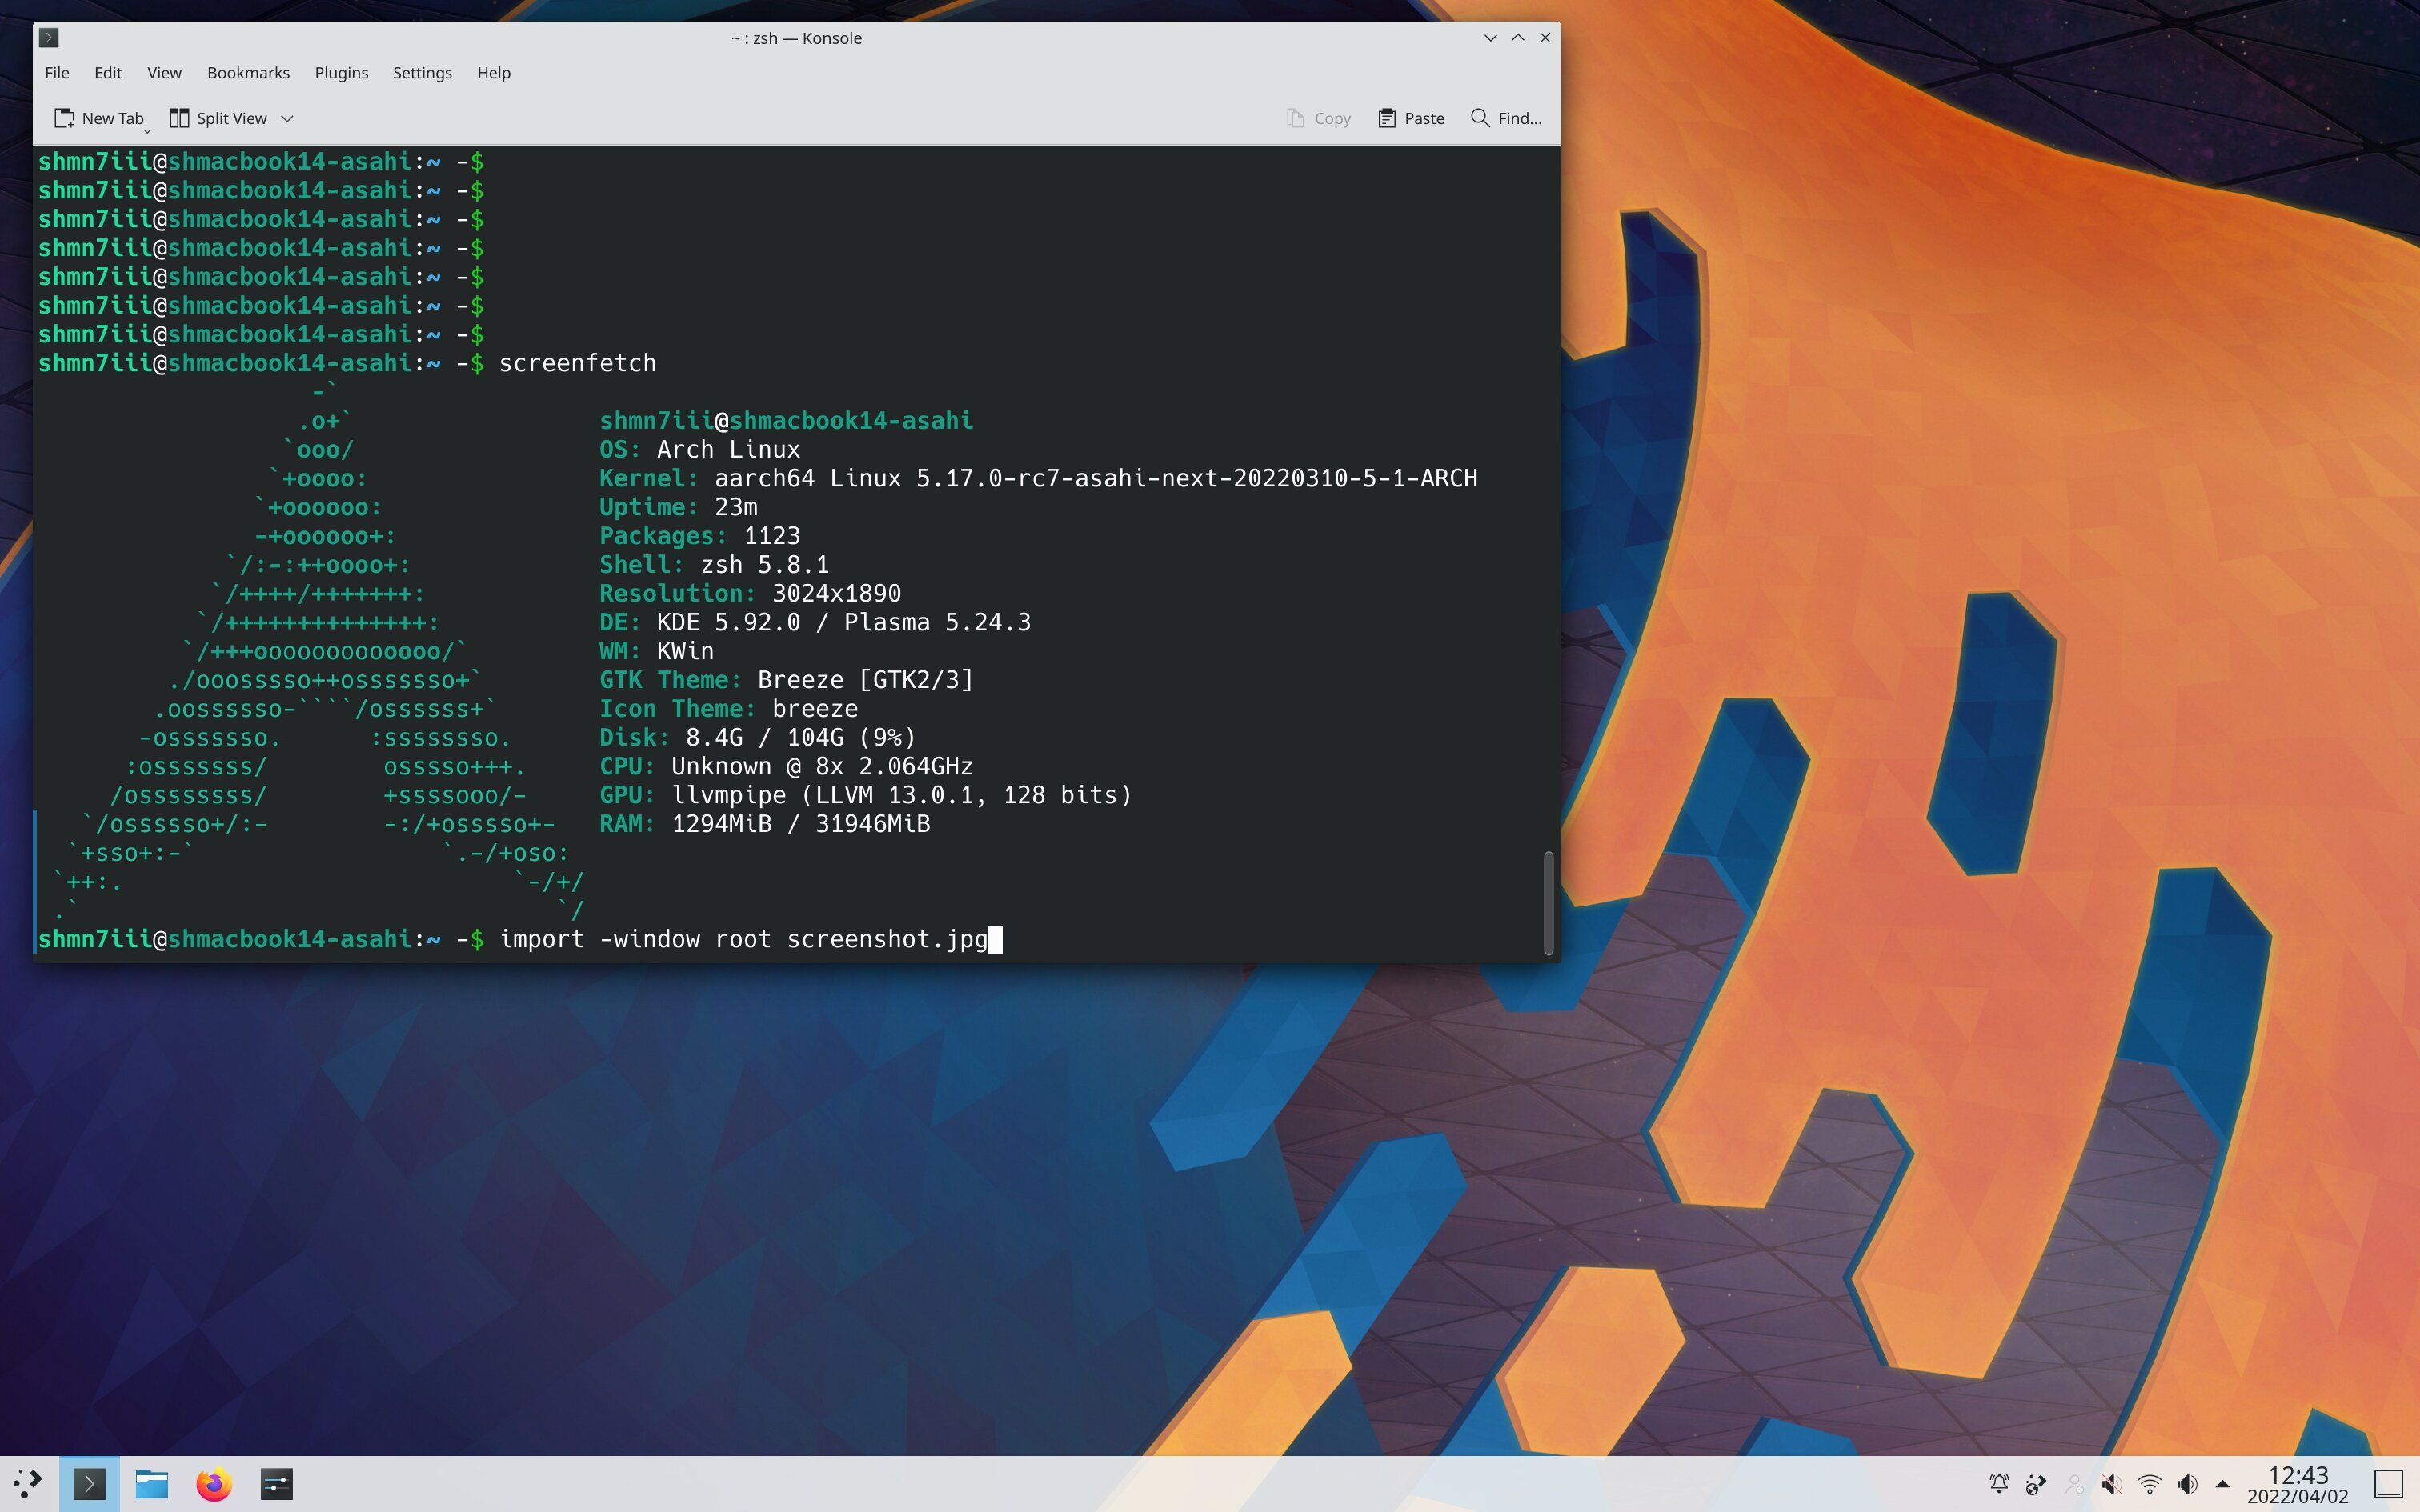
Task: Open the Wi-Fi network tray icon
Action: click(2149, 1484)
